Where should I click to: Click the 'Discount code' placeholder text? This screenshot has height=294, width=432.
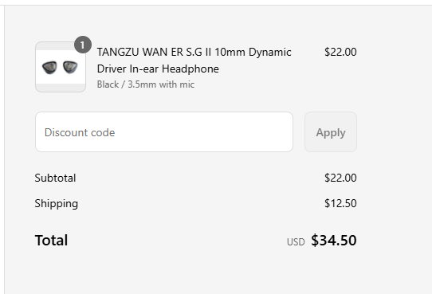coord(80,132)
